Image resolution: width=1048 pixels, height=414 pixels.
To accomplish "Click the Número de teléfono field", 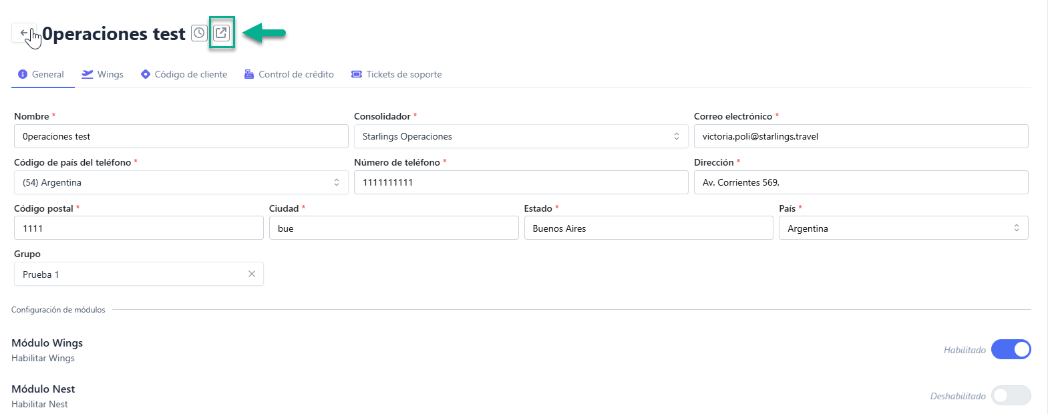I will click(521, 182).
